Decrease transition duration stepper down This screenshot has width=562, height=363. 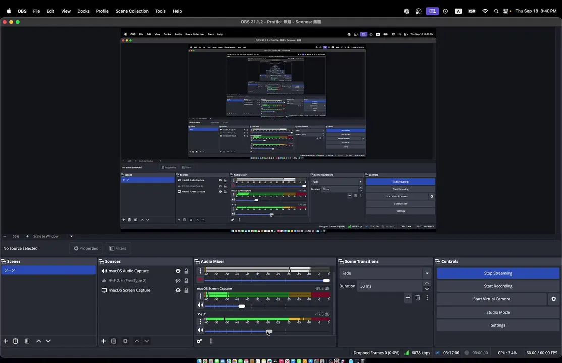427,289
